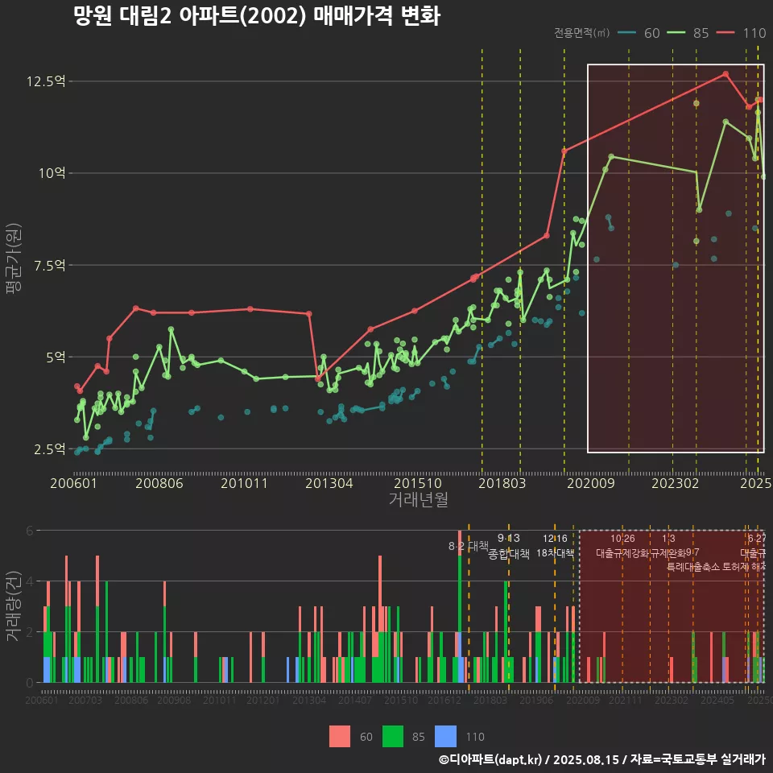Click the 특례대출축소 annotation text
This screenshot has width=773, height=773.
coord(693,567)
